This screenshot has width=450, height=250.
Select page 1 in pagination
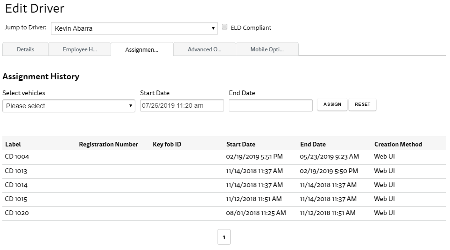224,237
